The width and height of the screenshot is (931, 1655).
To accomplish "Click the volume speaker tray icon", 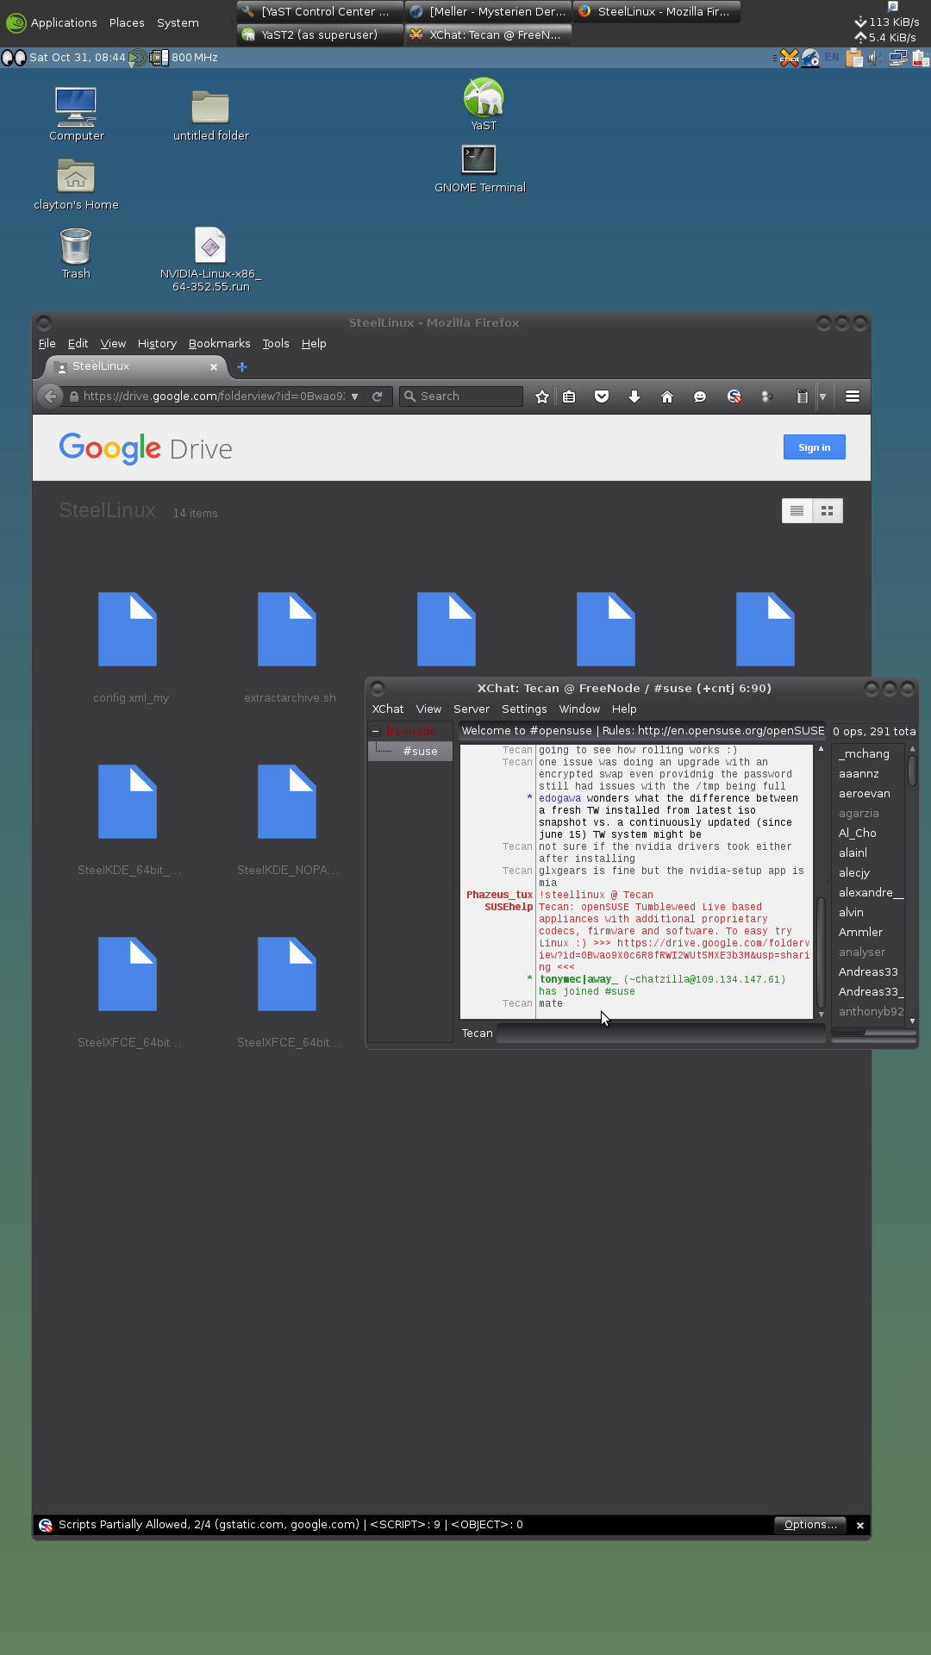I will coord(875,58).
